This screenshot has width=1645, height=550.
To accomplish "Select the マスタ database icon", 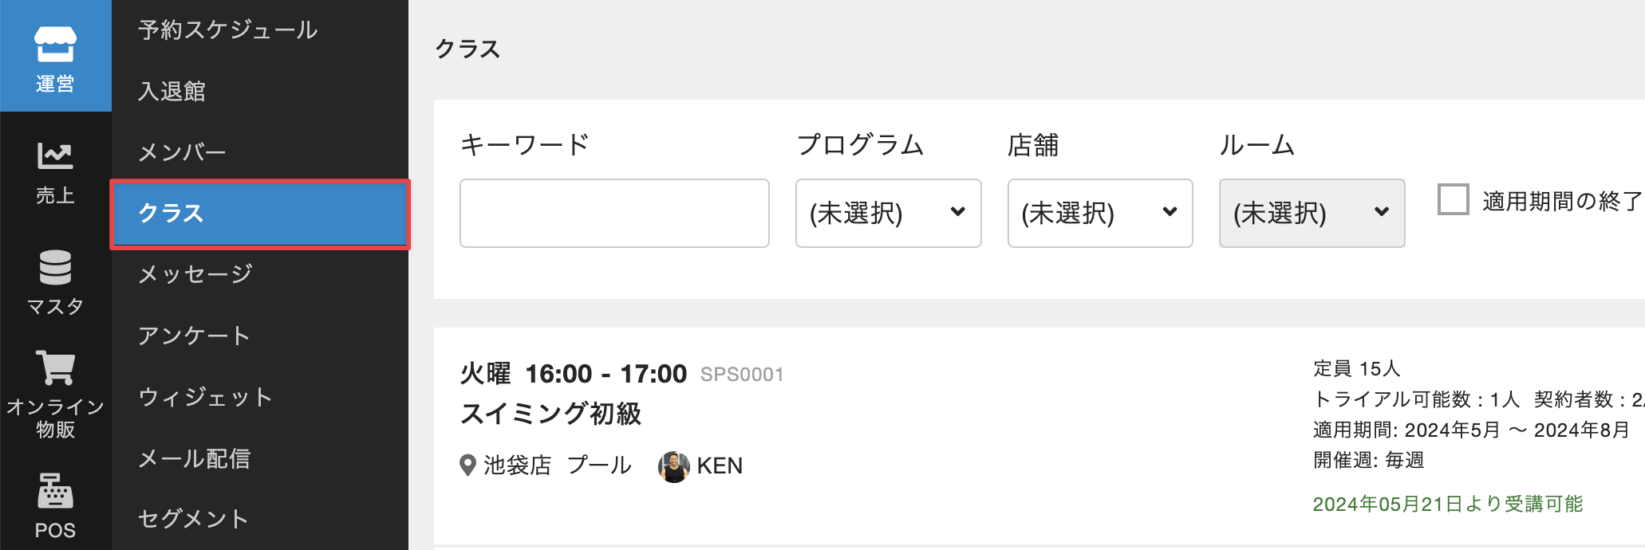I will pos(55,268).
